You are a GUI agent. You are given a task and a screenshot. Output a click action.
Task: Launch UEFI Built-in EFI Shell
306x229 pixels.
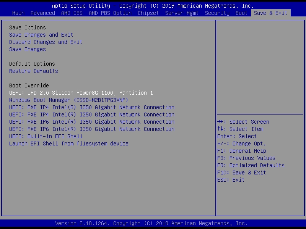coord(46,136)
